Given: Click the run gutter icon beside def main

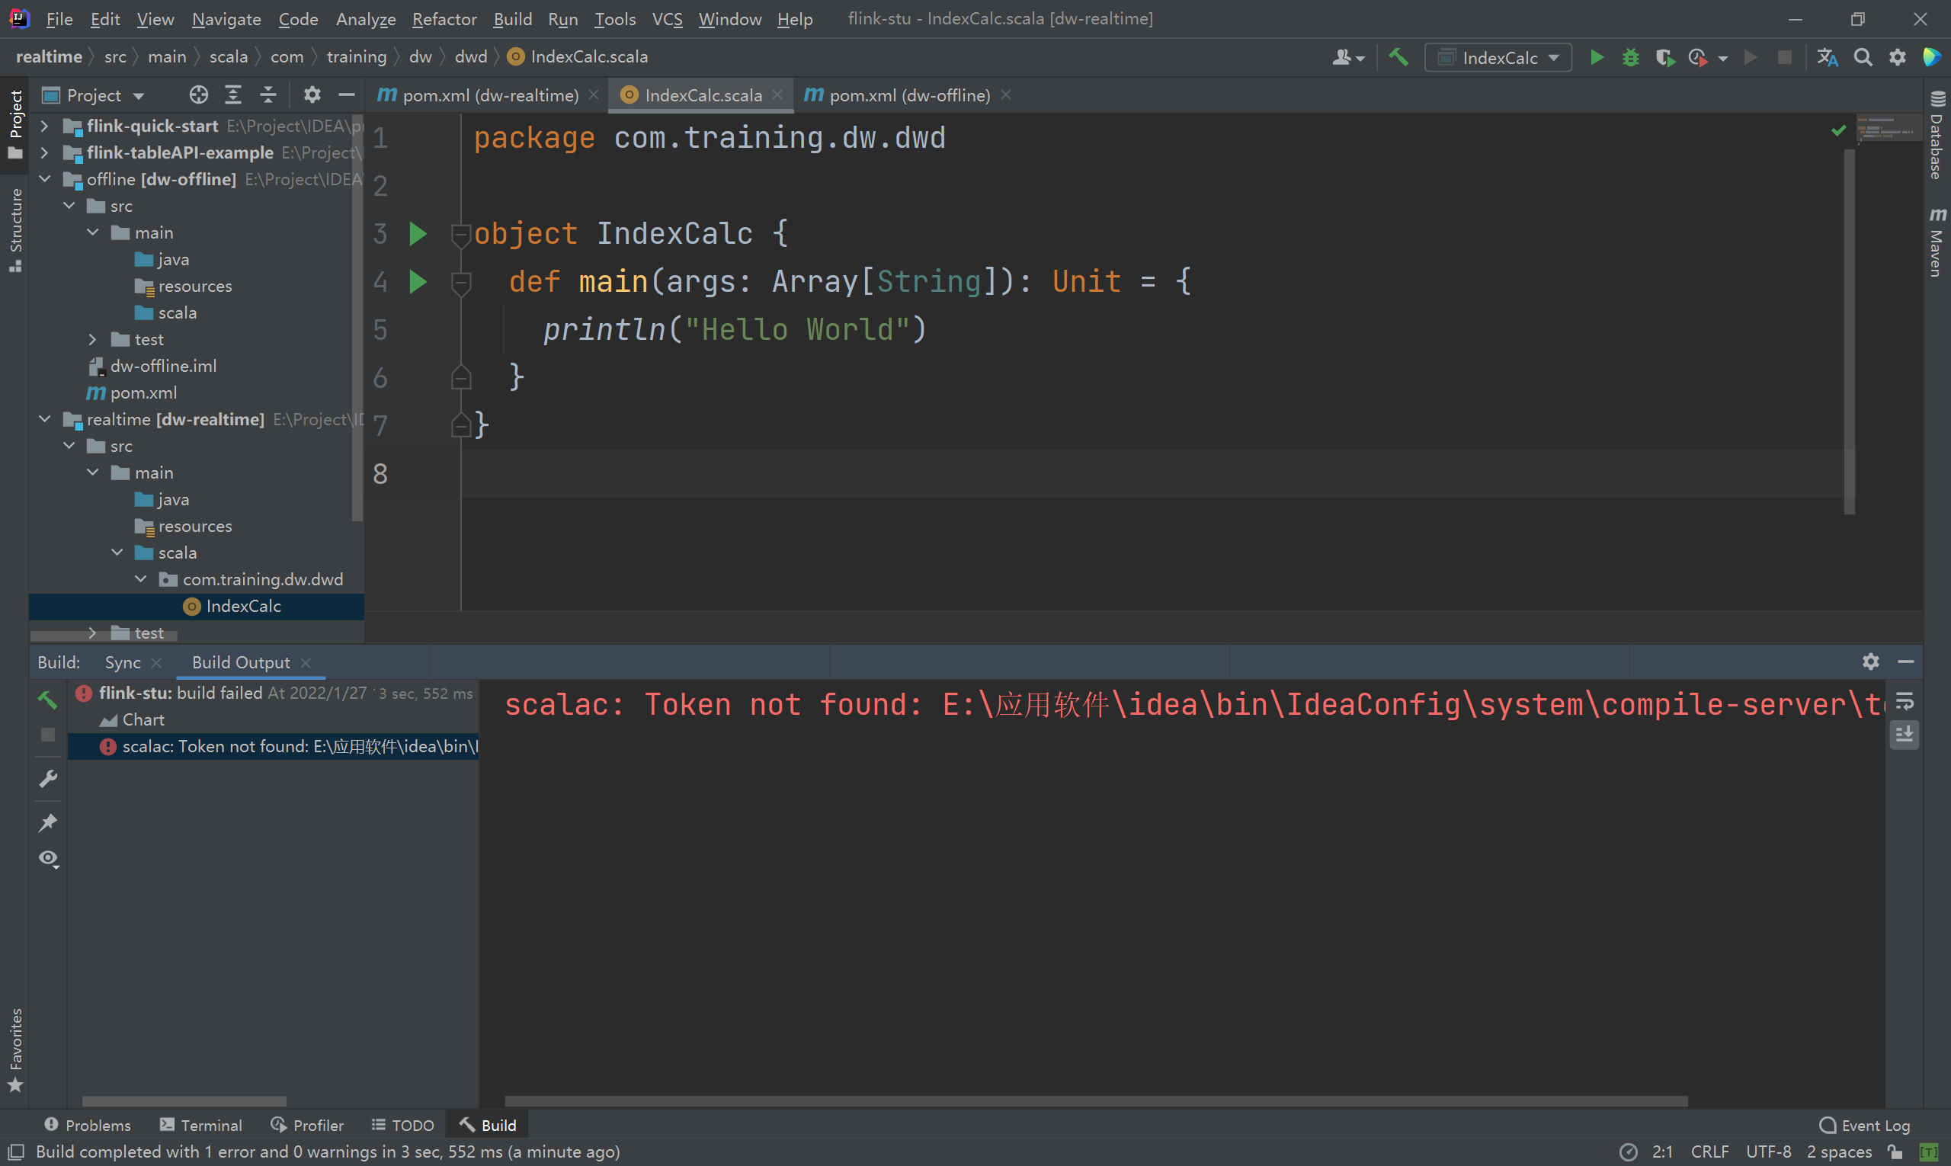Looking at the screenshot, I should point(418,281).
